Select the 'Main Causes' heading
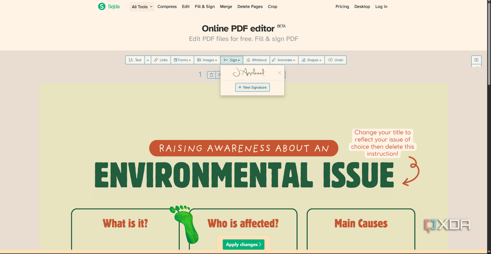The width and height of the screenshot is (491, 254). point(361,224)
